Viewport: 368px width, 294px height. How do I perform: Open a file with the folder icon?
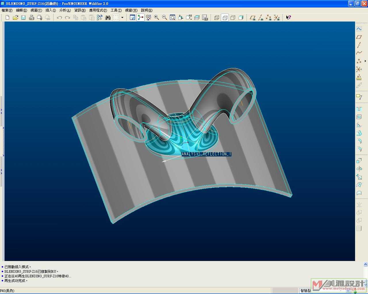[16, 18]
